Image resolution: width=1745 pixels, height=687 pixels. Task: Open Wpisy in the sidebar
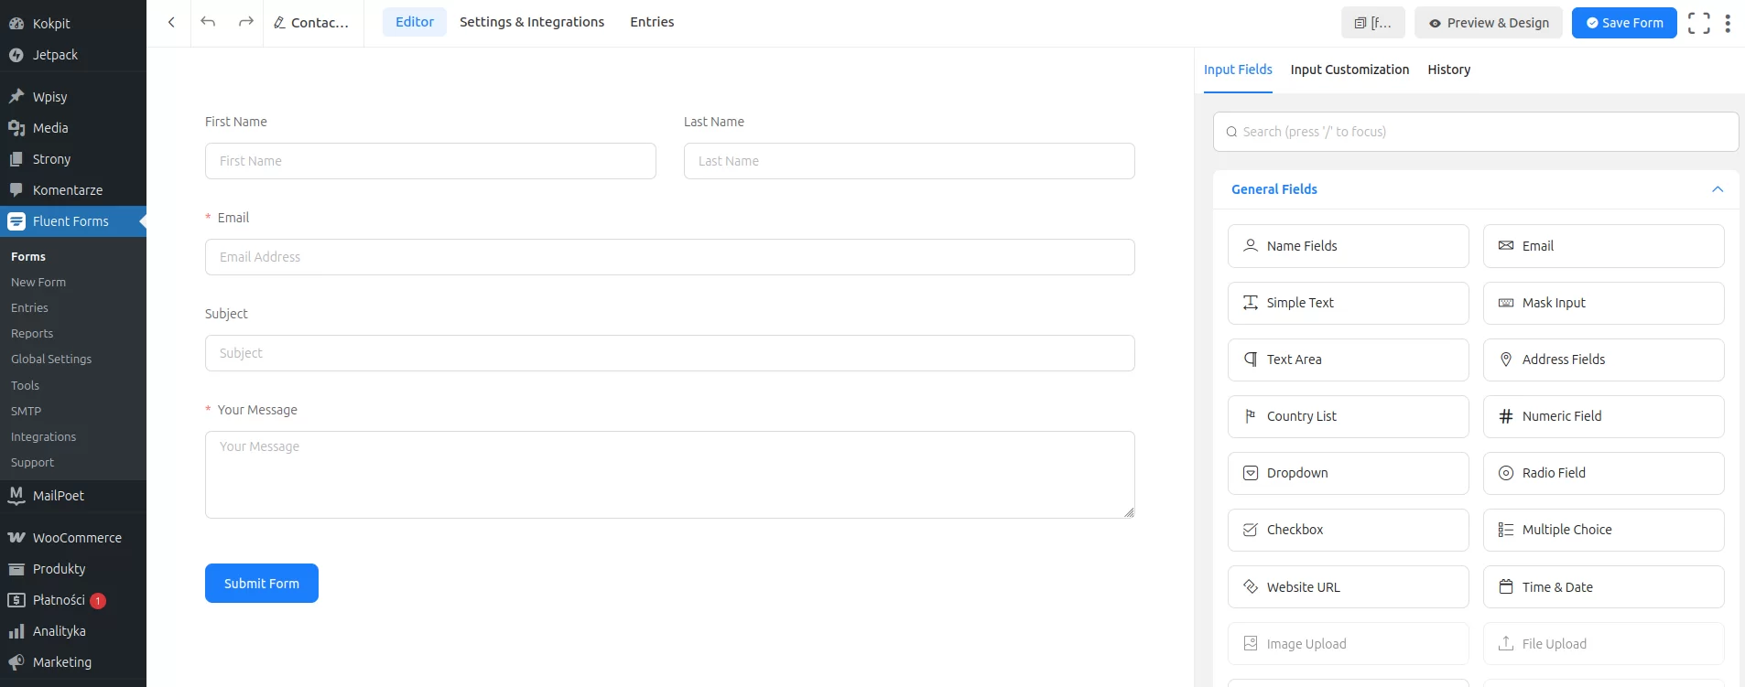pyautogui.click(x=73, y=97)
